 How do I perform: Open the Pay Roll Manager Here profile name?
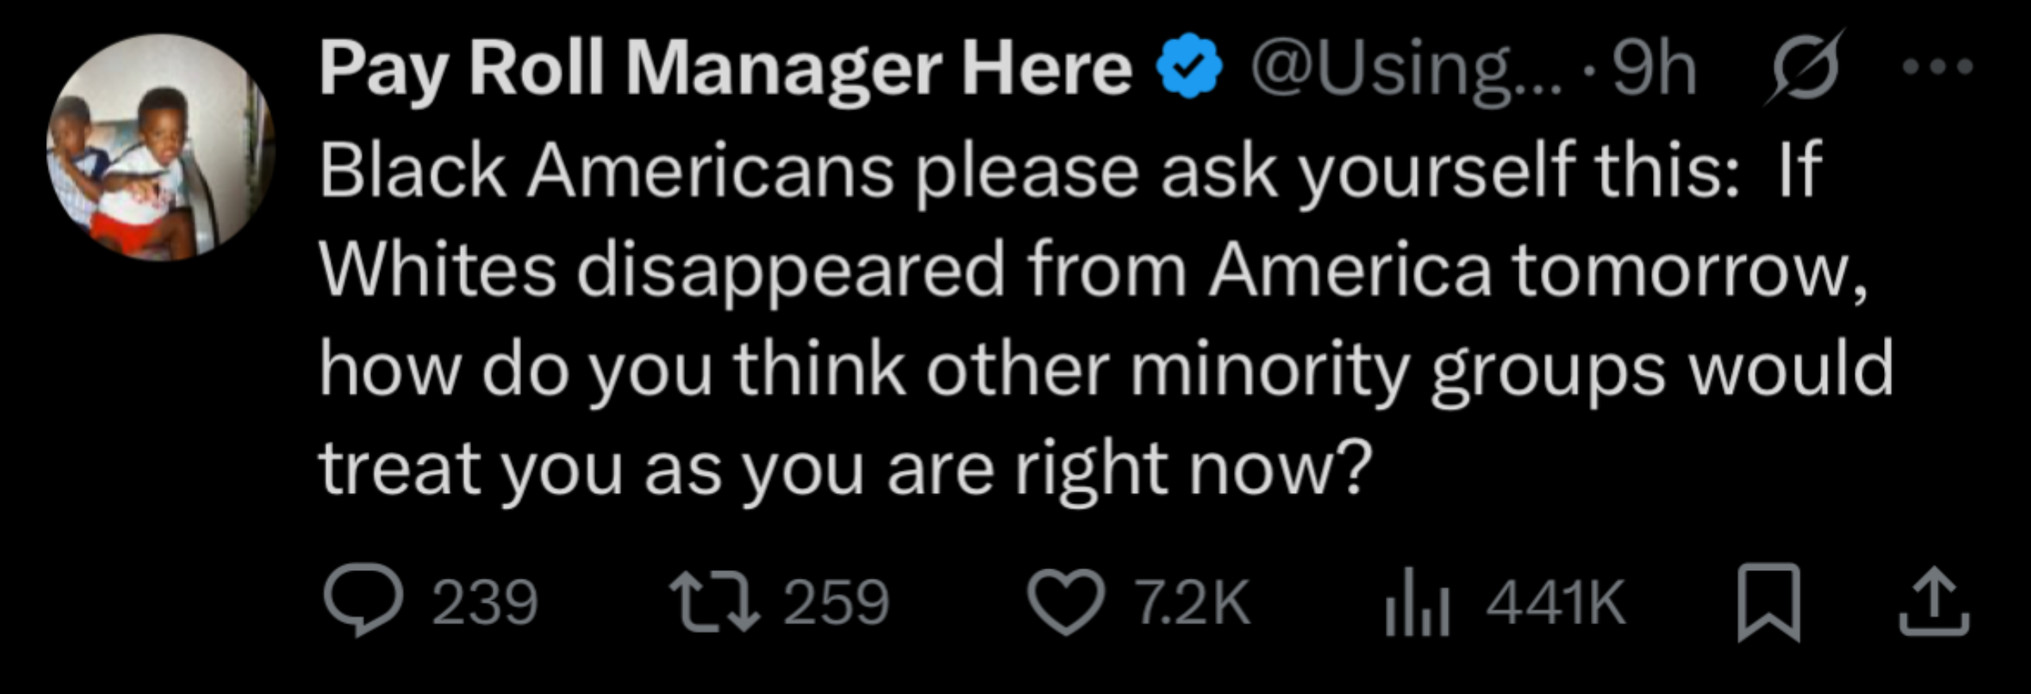pos(725,70)
